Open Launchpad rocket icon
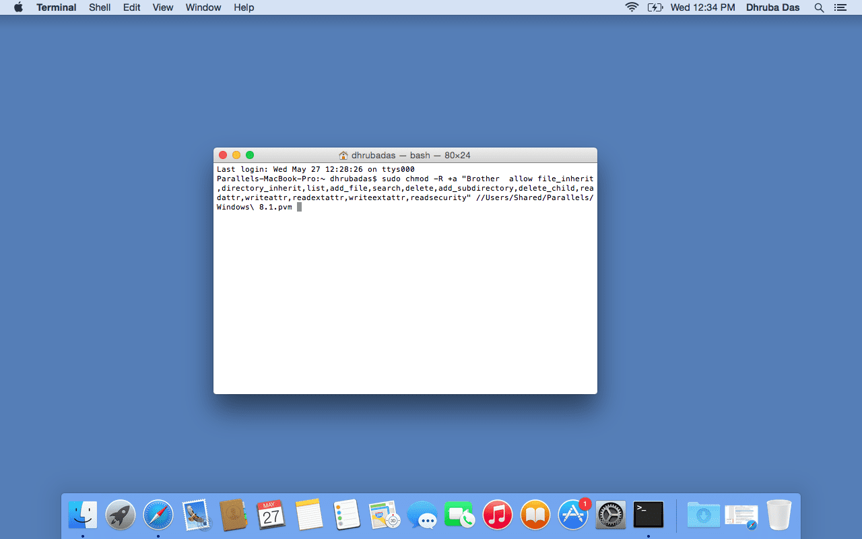This screenshot has width=862, height=539. click(121, 516)
